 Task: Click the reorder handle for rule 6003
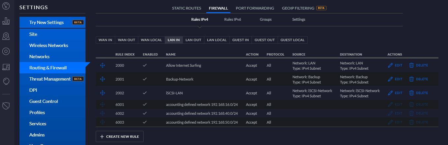102,122
